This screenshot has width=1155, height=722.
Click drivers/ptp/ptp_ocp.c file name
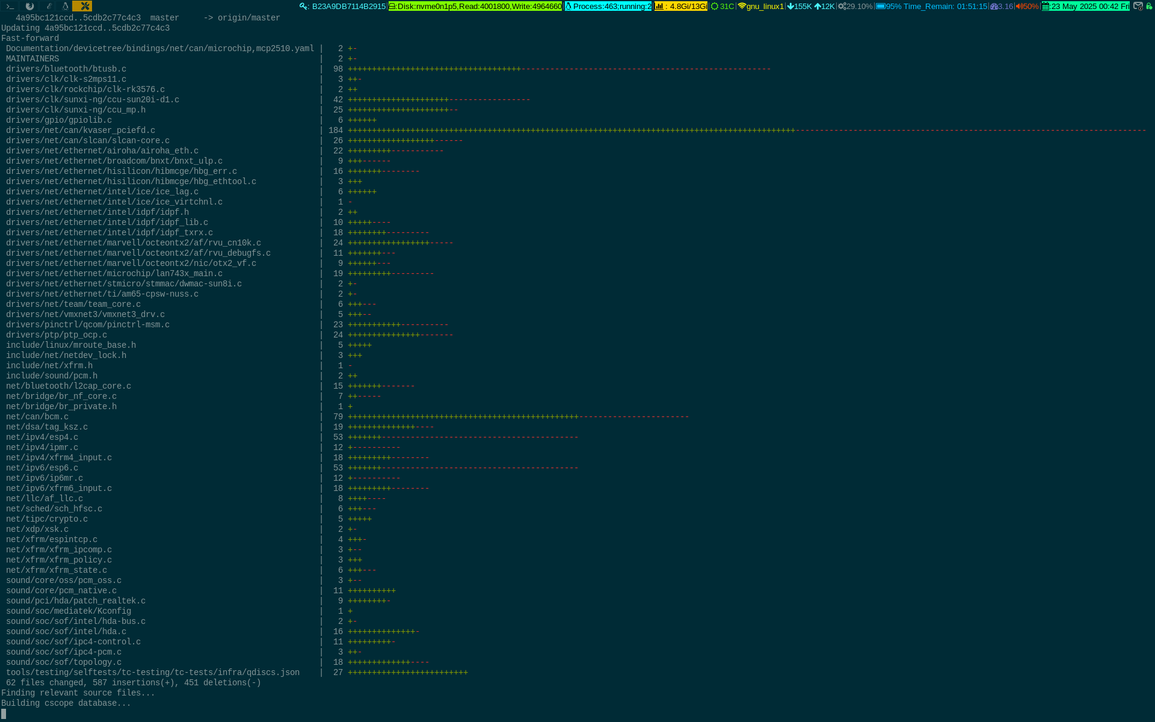click(x=57, y=335)
